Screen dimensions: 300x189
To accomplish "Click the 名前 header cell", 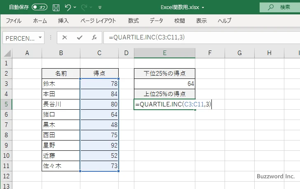I will point(61,74).
